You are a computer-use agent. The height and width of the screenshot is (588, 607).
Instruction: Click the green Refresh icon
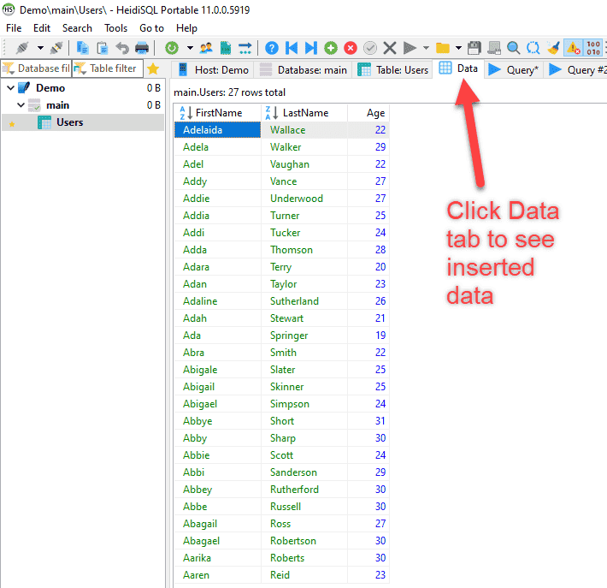pyautogui.click(x=172, y=48)
